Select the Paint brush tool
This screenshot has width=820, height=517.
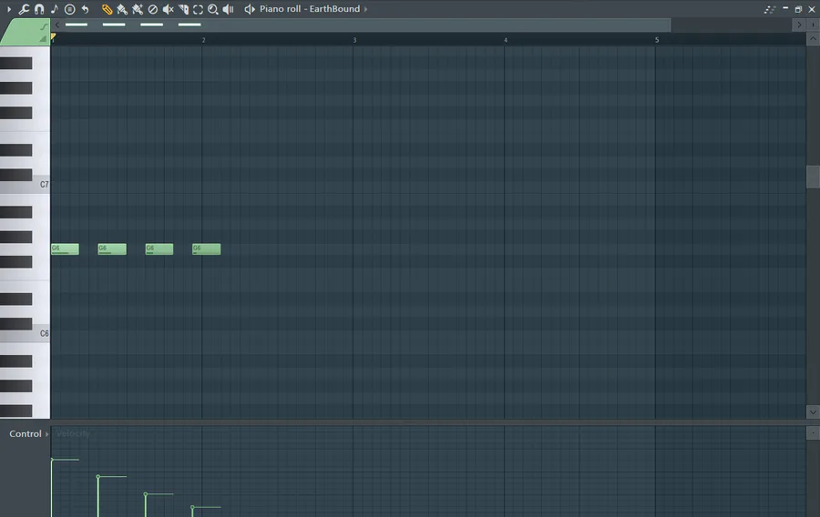(x=122, y=9)
